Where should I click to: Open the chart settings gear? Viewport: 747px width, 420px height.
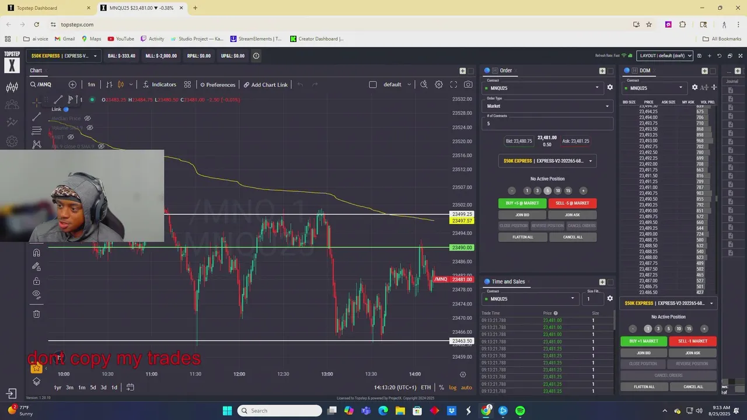[439, 85]
